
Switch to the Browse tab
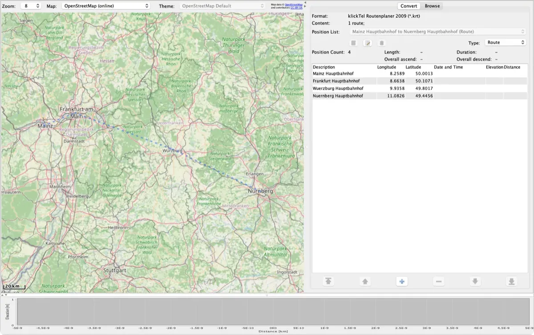tap(432, 6)
